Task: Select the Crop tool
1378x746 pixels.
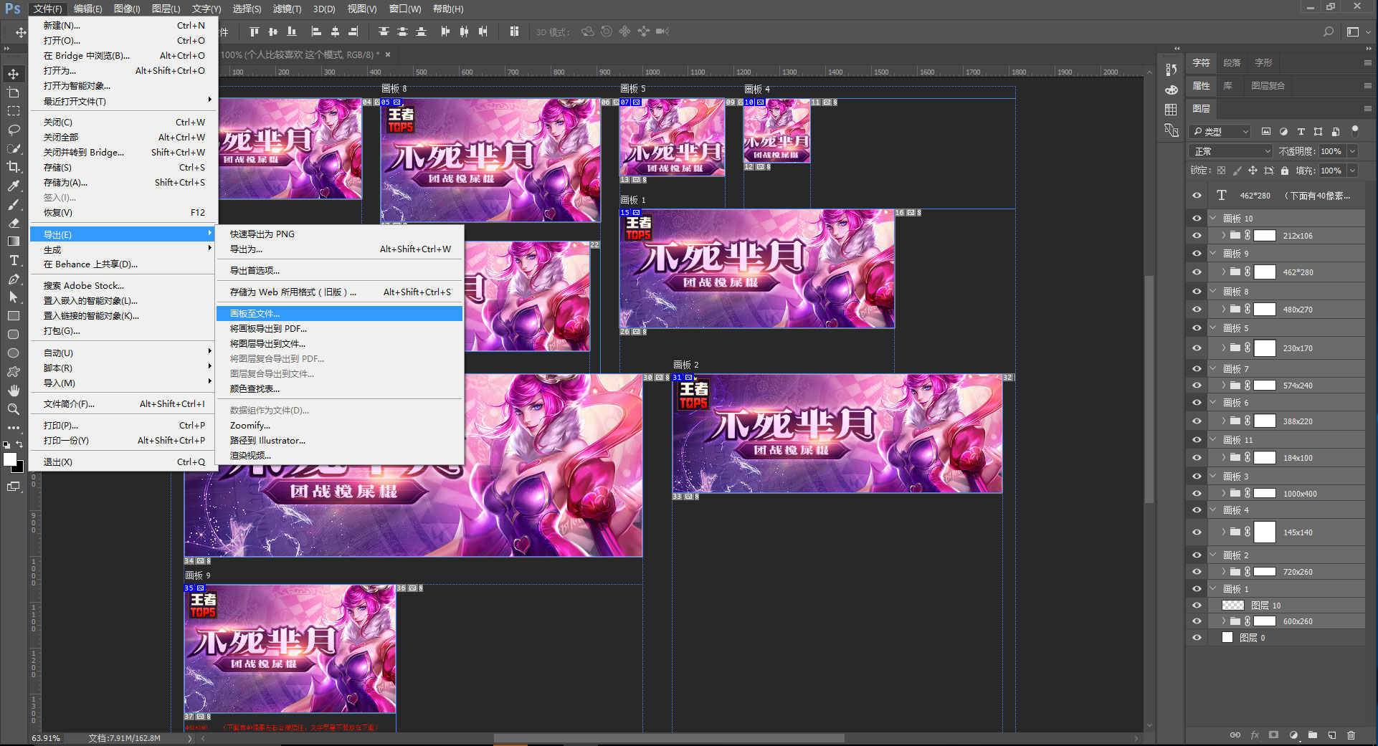Action: click(x=14, y=167)
